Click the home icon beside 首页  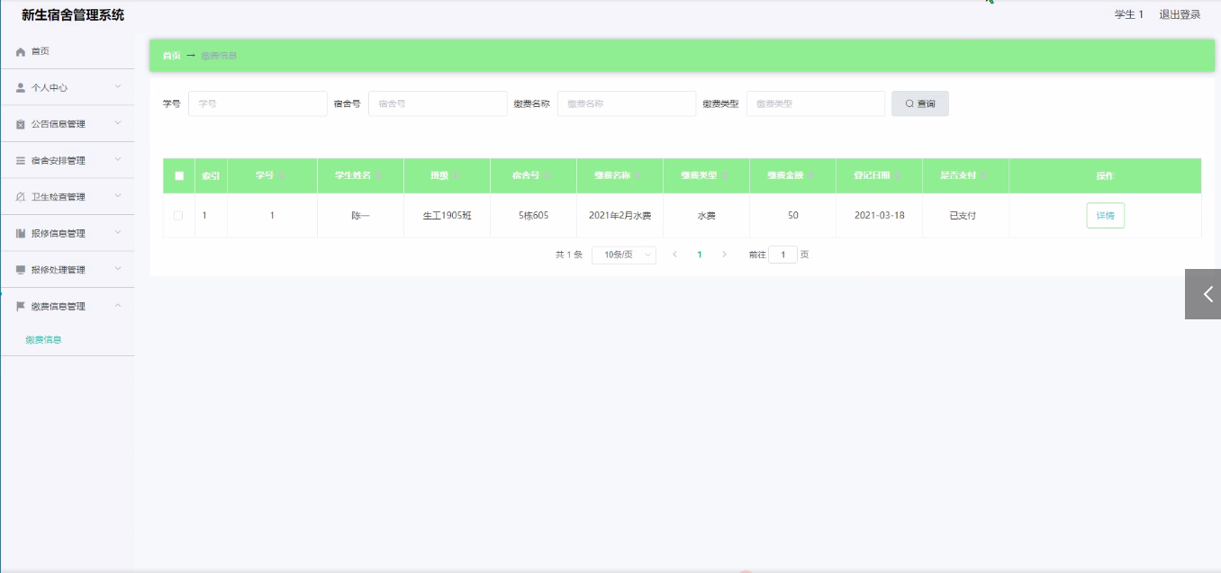(x=21, y=52)
